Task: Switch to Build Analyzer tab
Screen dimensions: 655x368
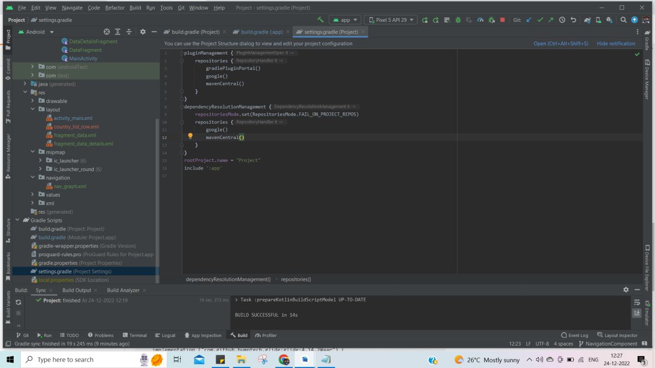Action: coord(123,290)
